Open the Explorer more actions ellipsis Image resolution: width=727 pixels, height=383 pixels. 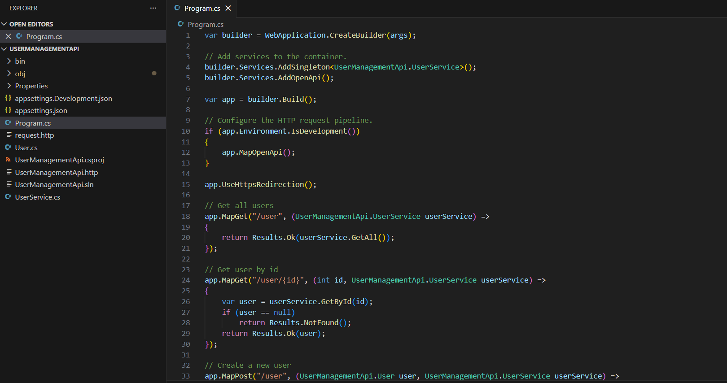point(153,8)
